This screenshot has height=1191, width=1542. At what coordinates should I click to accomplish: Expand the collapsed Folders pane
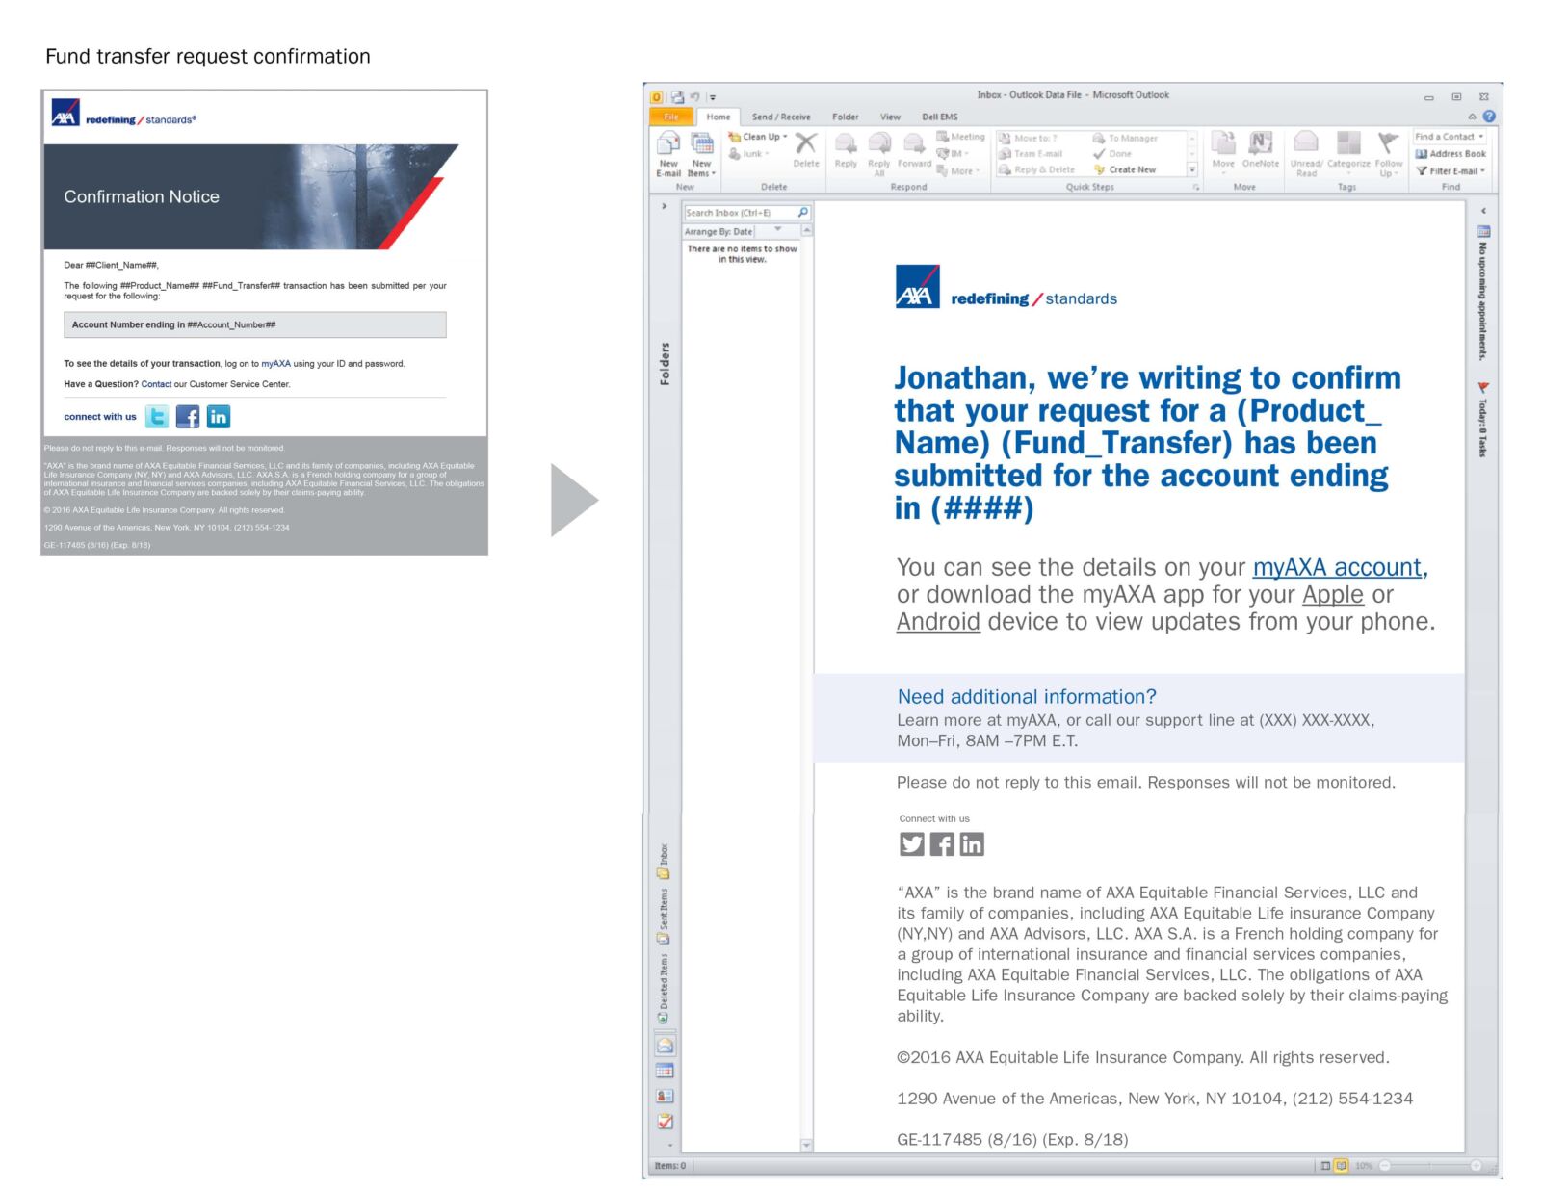point(664,206)
